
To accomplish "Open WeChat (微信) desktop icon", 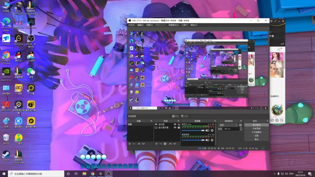I will 31,73.
